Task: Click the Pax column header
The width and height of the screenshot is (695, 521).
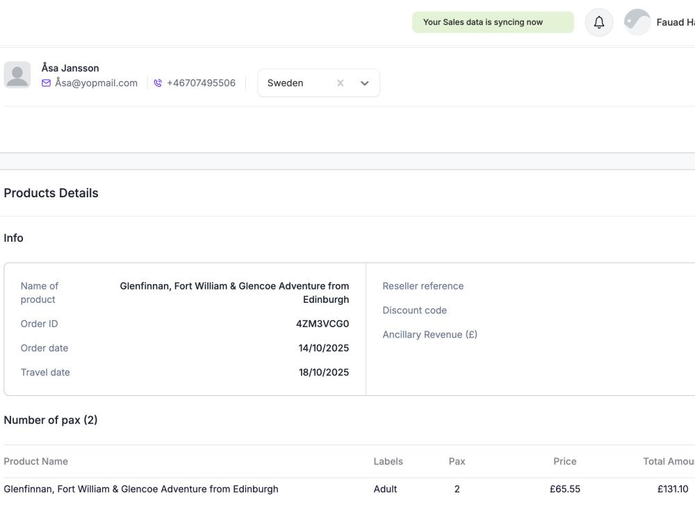Action: 457,461
